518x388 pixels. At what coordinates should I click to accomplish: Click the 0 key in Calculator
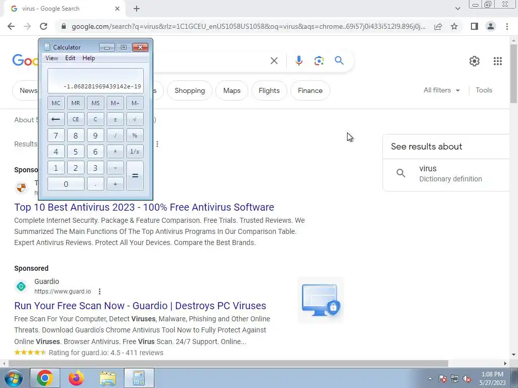[66, 184]
